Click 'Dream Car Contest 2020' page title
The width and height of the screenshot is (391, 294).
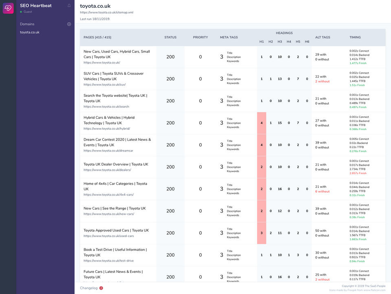coord(117,142)
